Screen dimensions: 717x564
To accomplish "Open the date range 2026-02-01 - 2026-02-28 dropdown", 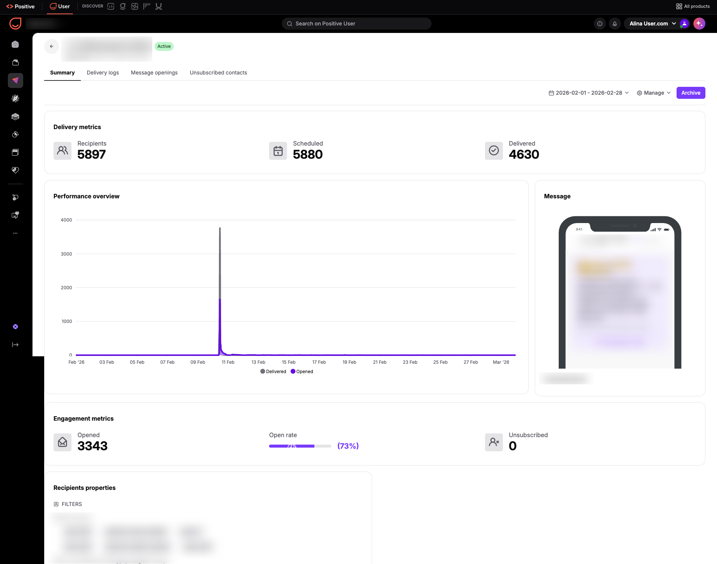I will (x=589, y=93).
